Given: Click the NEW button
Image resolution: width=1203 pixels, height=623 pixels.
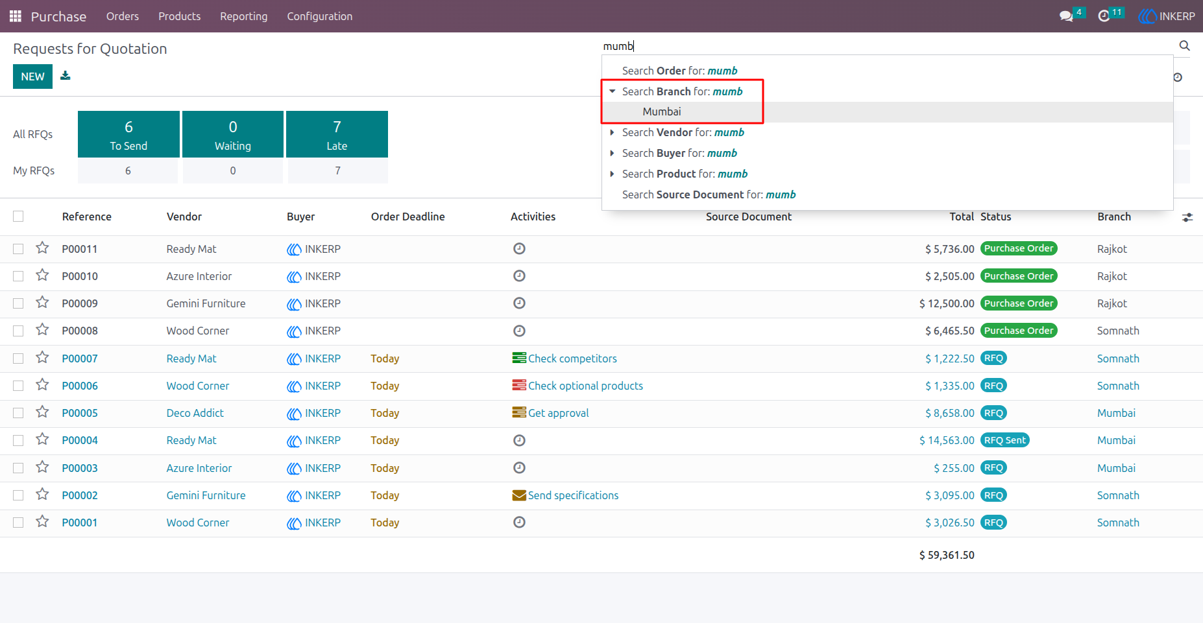Looking at the screenshot, I should 32,76.
